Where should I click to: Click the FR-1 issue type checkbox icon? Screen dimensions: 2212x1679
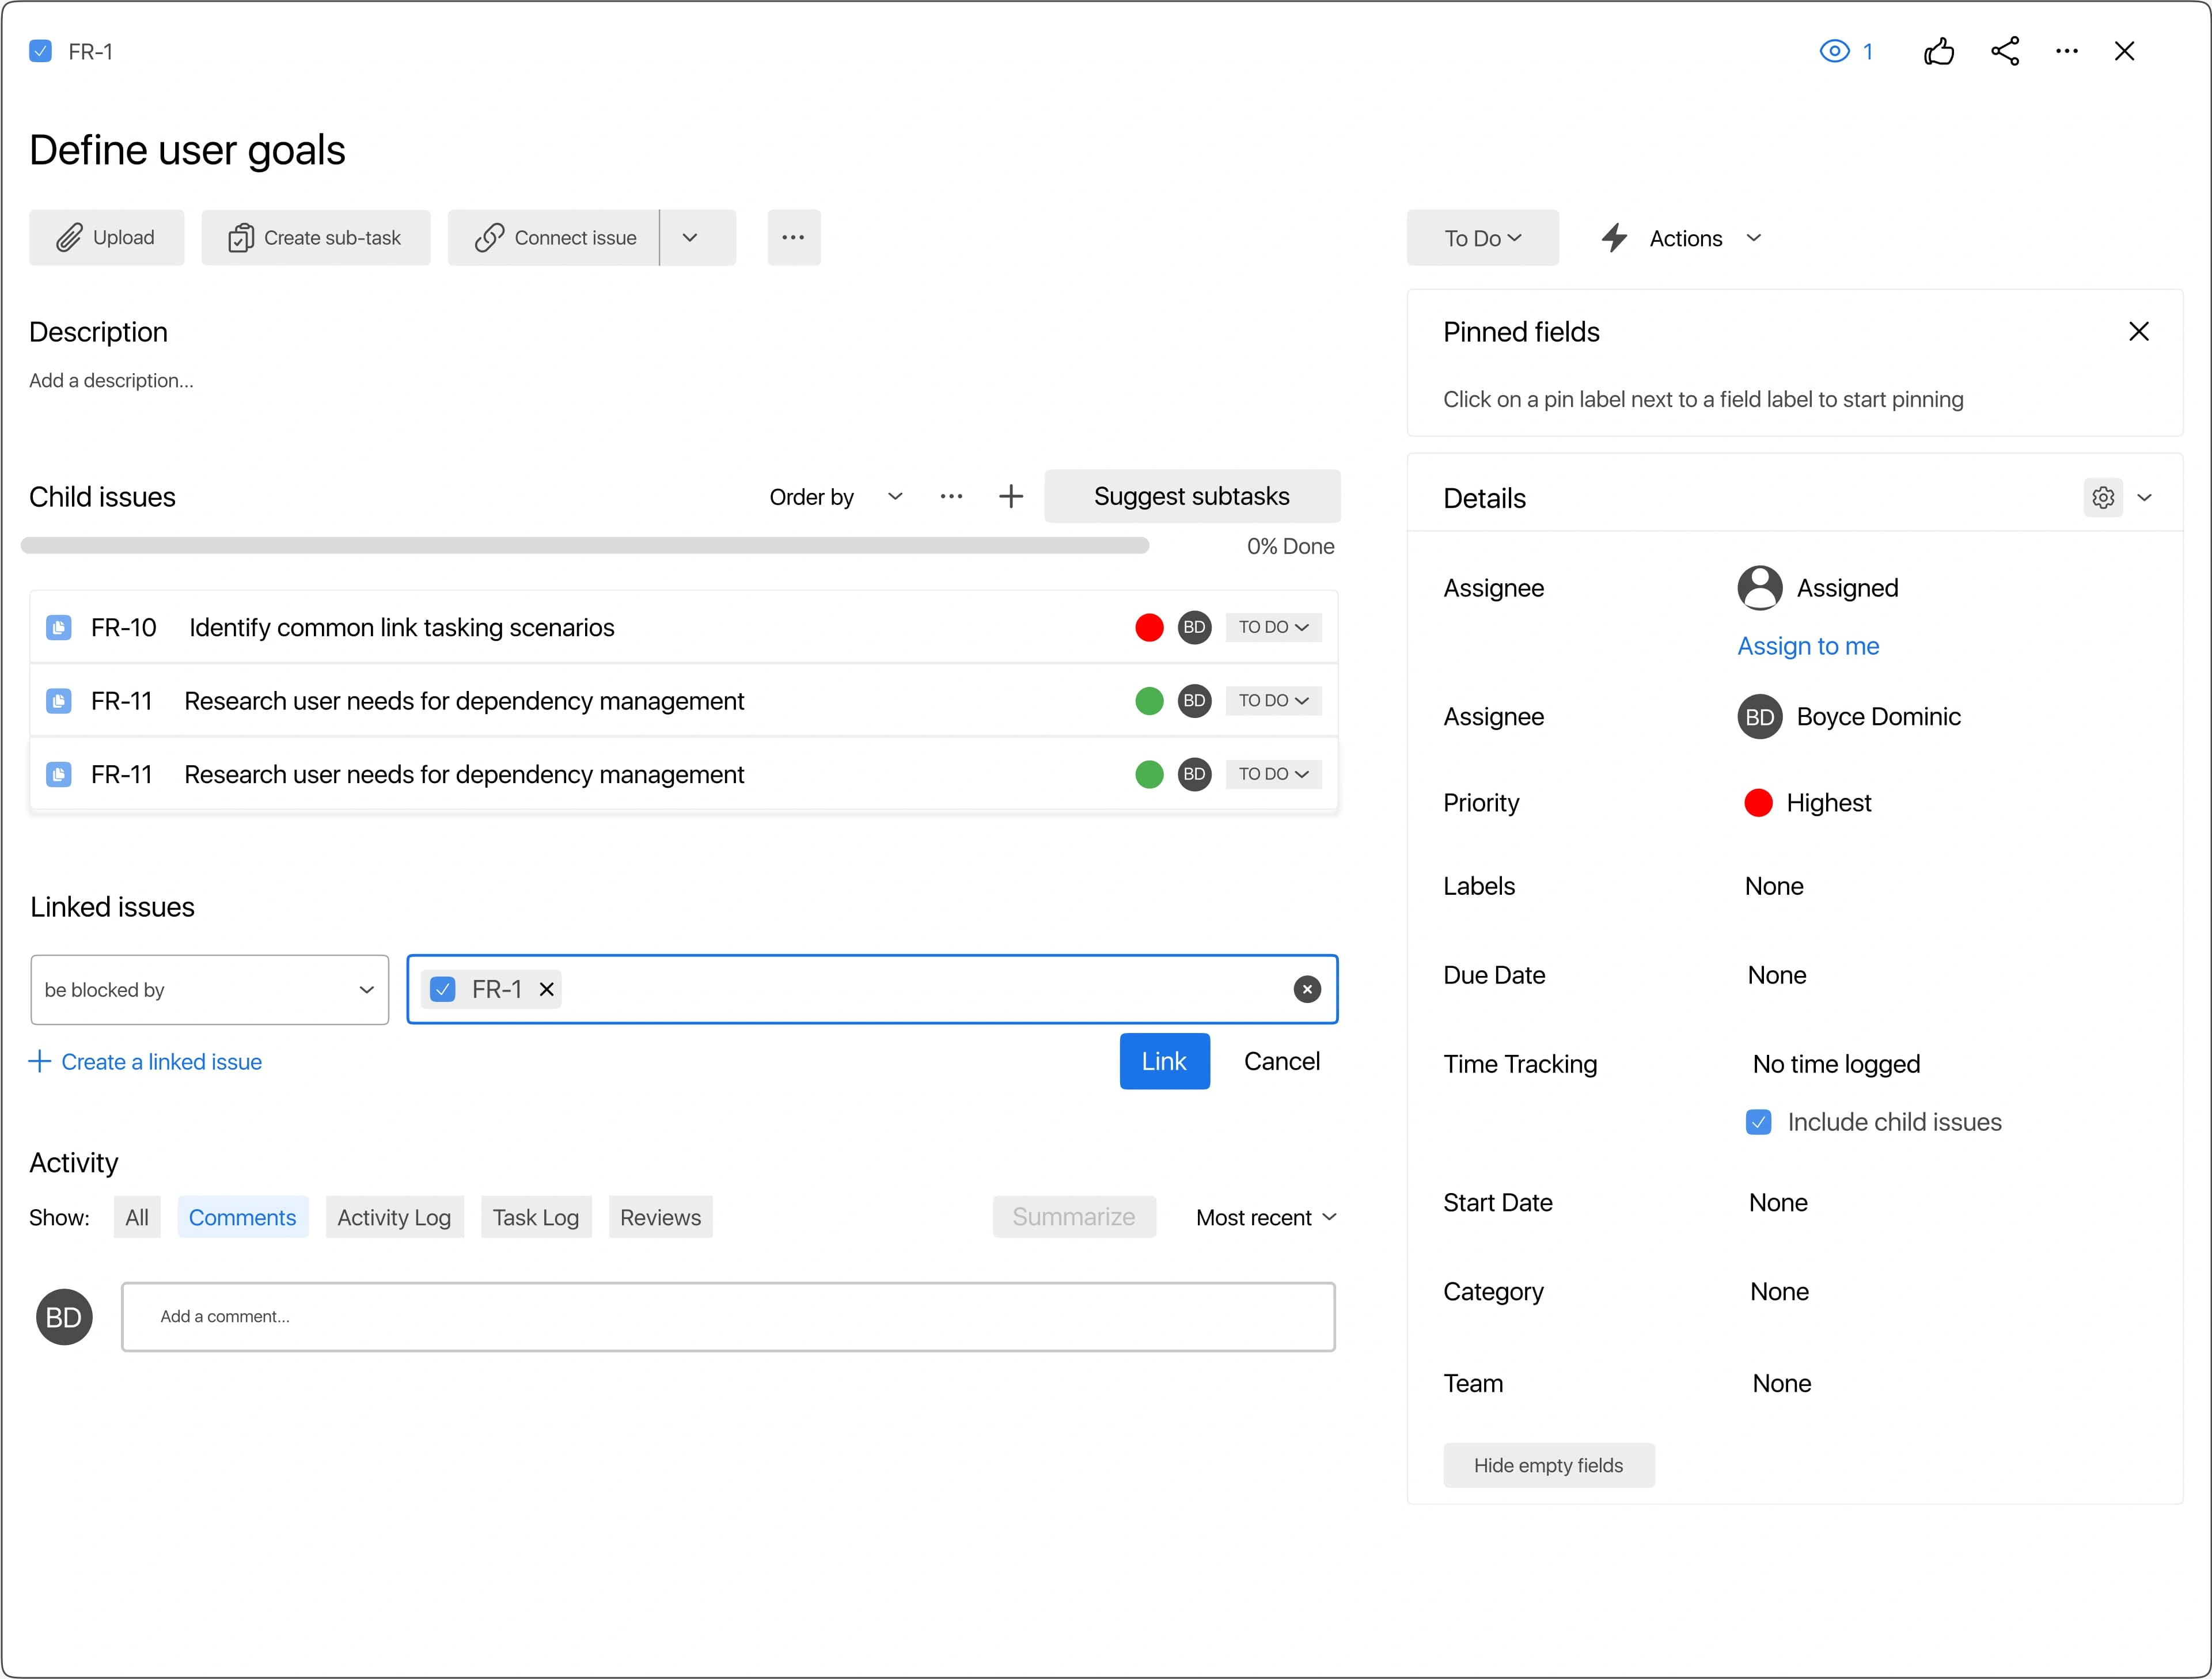[41, 51]
